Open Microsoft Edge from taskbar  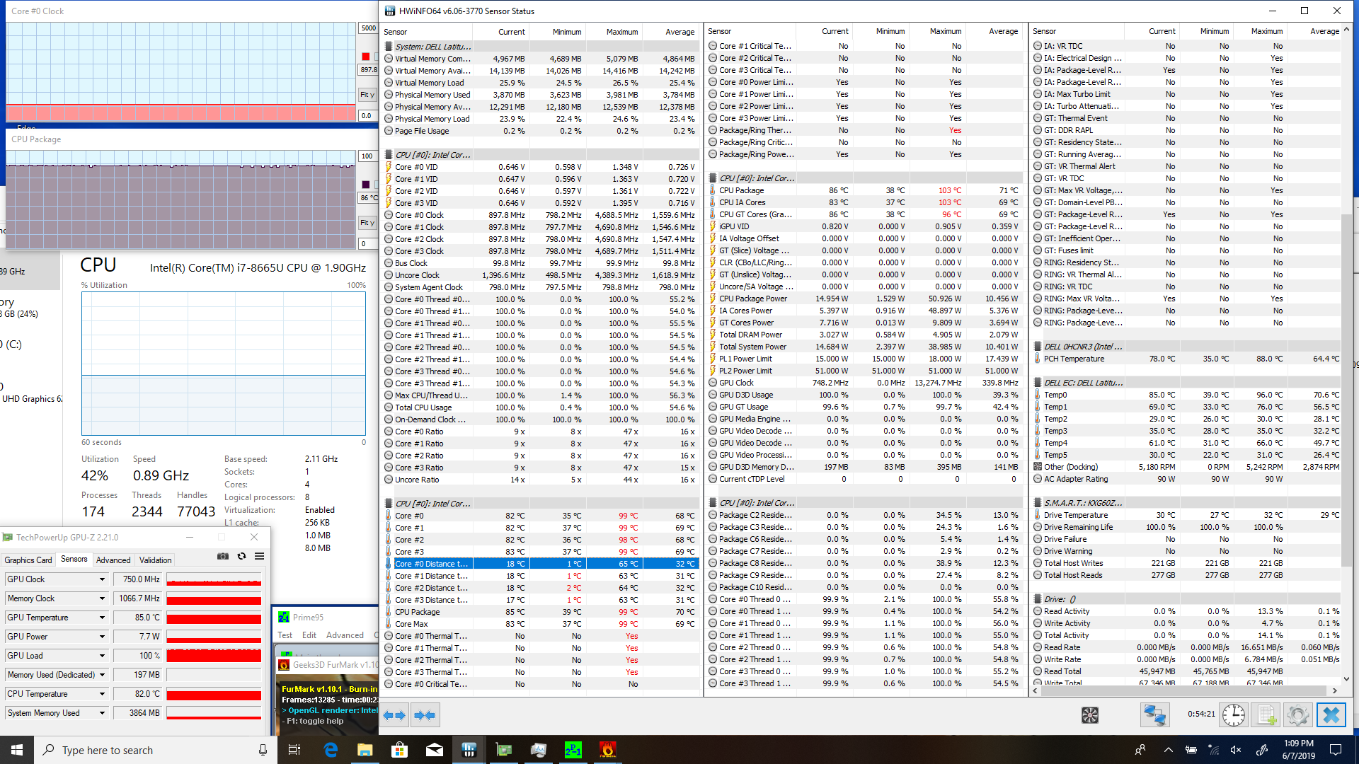(331, 750)
